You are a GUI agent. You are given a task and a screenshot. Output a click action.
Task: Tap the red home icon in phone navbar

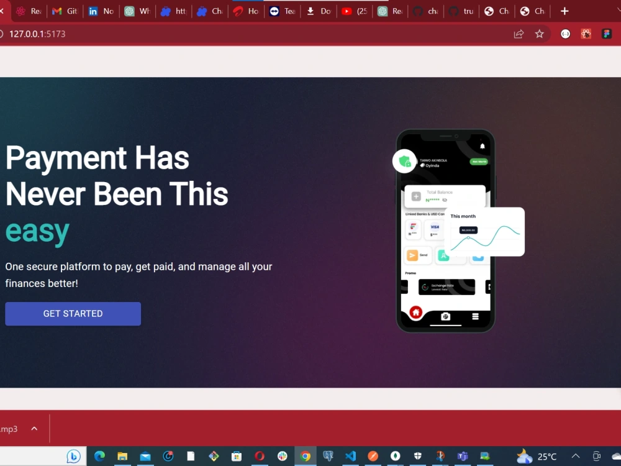415,313
